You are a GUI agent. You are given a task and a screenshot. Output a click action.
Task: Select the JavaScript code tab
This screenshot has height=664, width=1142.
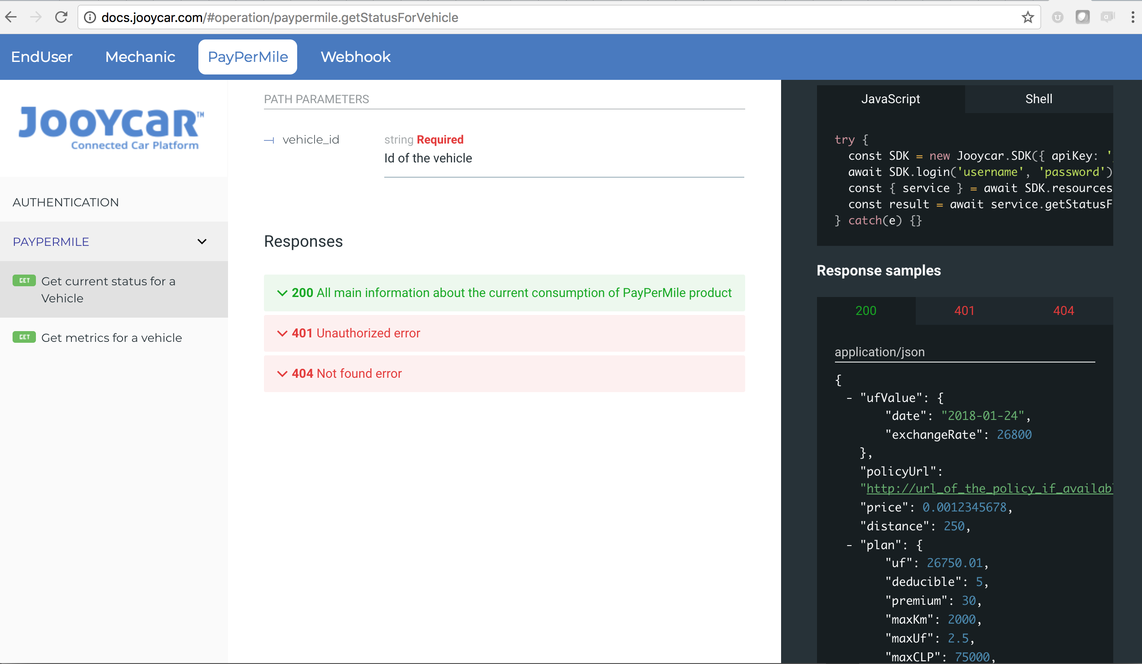[892, 99]
